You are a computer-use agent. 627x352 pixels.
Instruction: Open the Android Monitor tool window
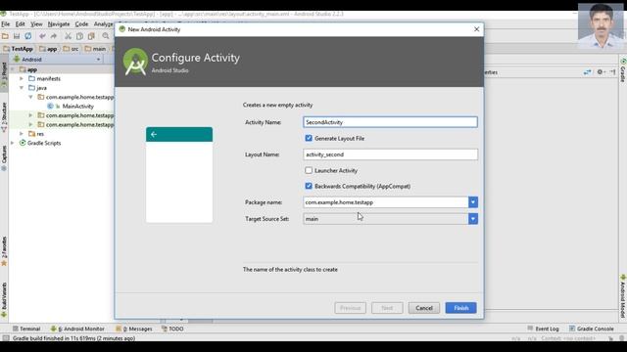[77, 329]
